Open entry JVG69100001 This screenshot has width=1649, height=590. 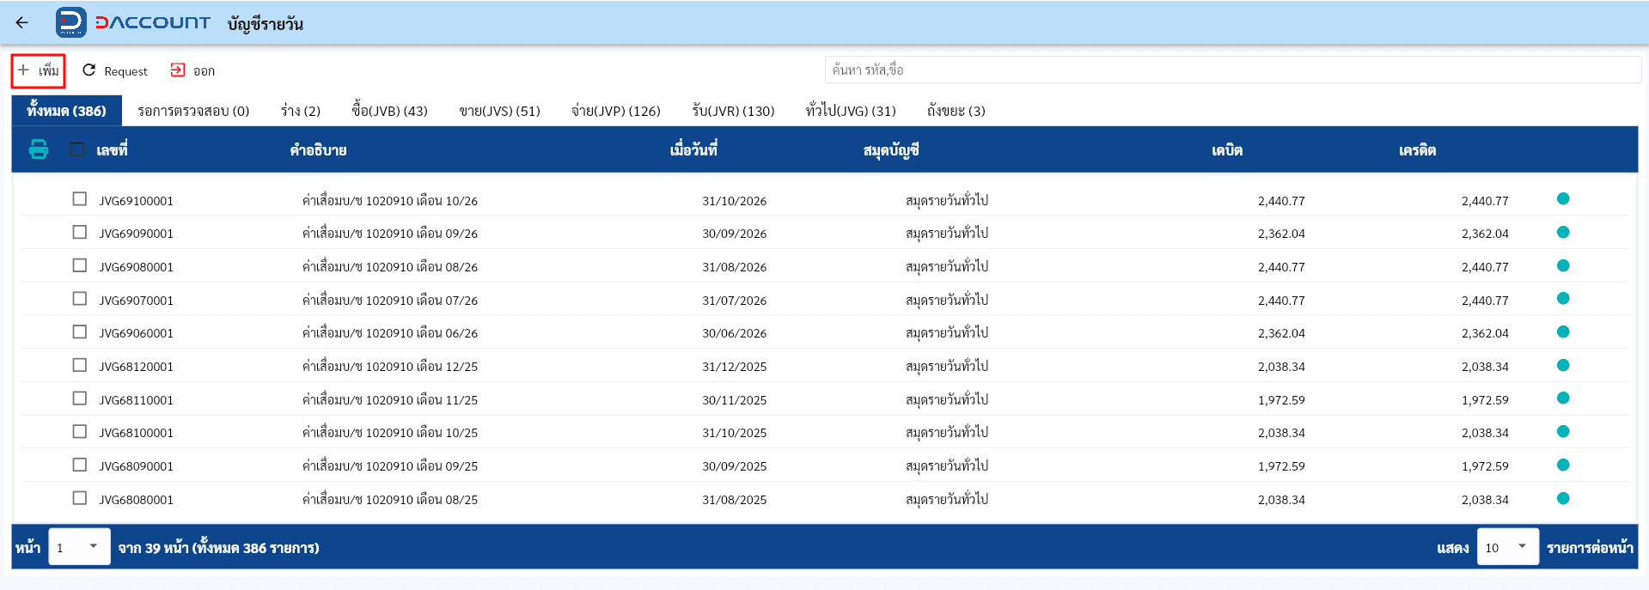(136, 201)
